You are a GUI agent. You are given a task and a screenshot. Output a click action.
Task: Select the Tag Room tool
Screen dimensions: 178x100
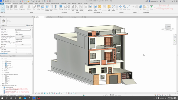coord(95,8)
